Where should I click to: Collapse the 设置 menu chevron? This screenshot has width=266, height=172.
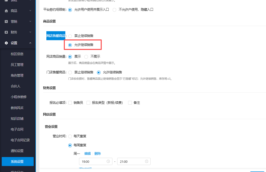click(x=30, y=43)
